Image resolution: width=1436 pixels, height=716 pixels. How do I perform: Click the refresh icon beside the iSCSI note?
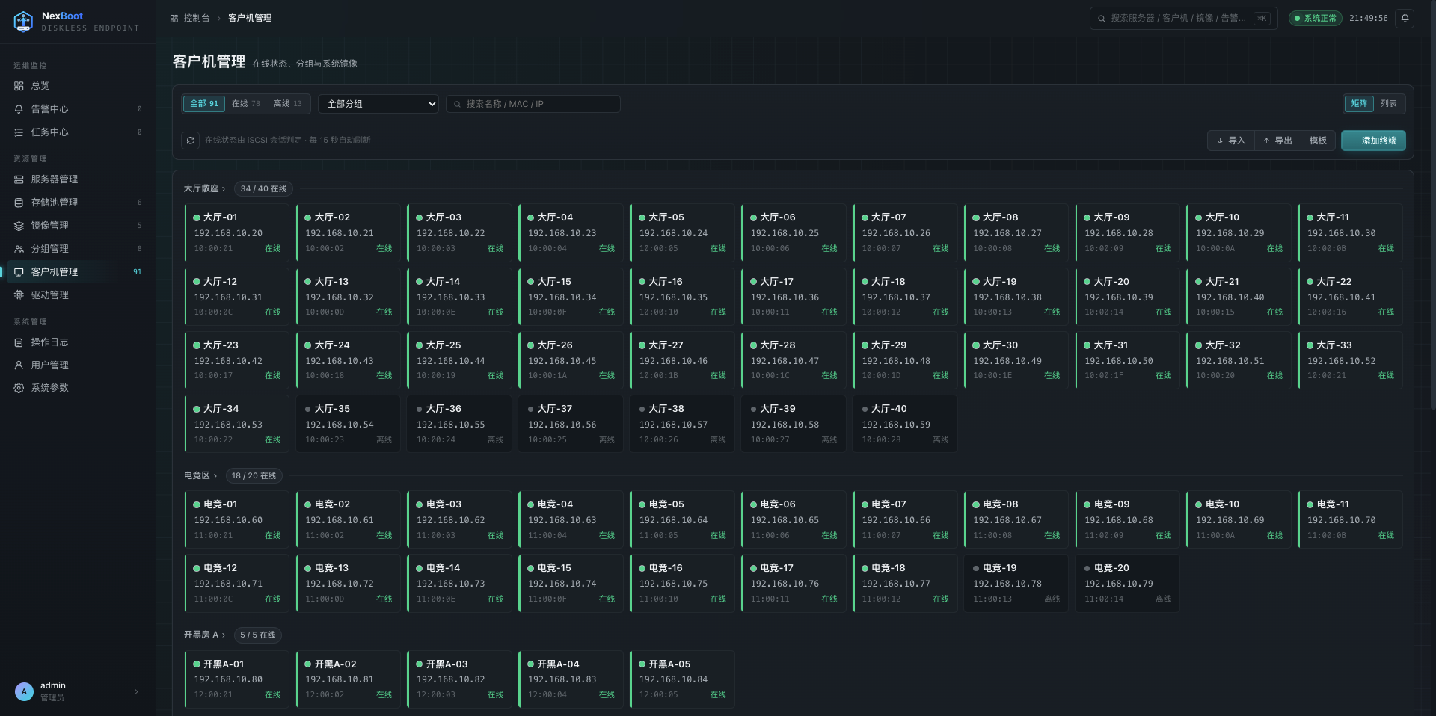click(x=191, y=141)
